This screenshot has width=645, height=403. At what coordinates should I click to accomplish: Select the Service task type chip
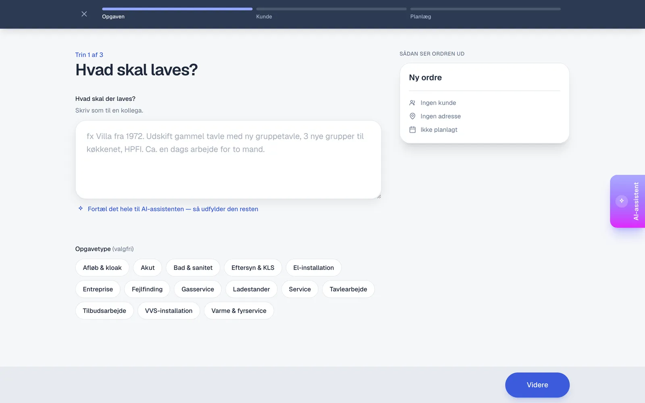(x=300, y=289)
